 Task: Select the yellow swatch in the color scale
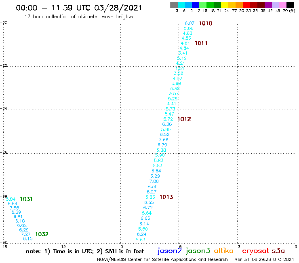coord(225,5)
